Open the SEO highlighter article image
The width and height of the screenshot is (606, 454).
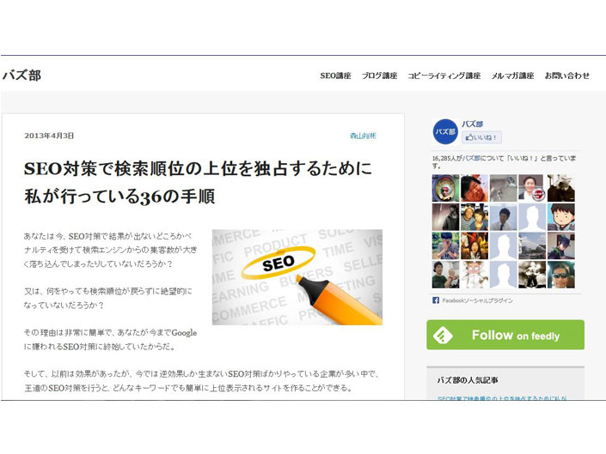pyautogui.click(x=297, y=277)
